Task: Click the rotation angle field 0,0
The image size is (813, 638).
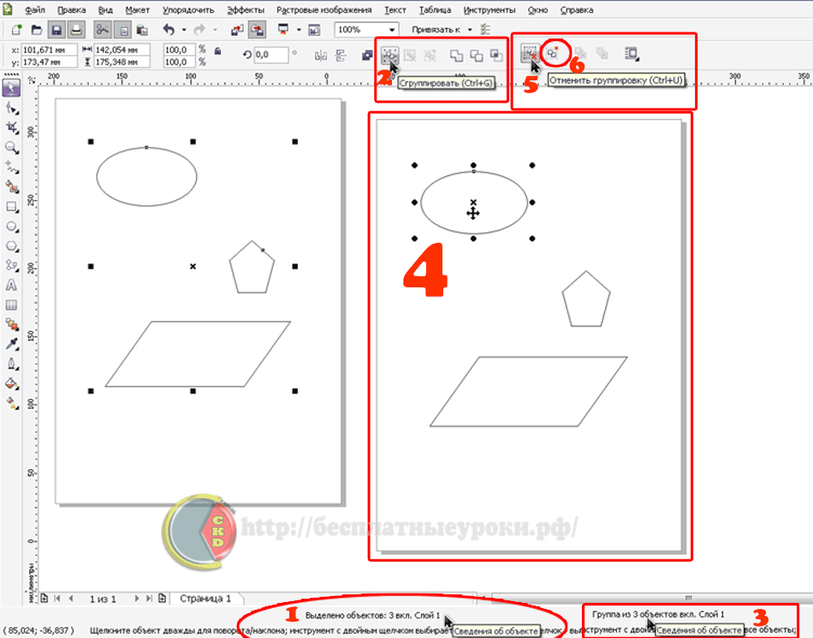Action: point(270,55)
